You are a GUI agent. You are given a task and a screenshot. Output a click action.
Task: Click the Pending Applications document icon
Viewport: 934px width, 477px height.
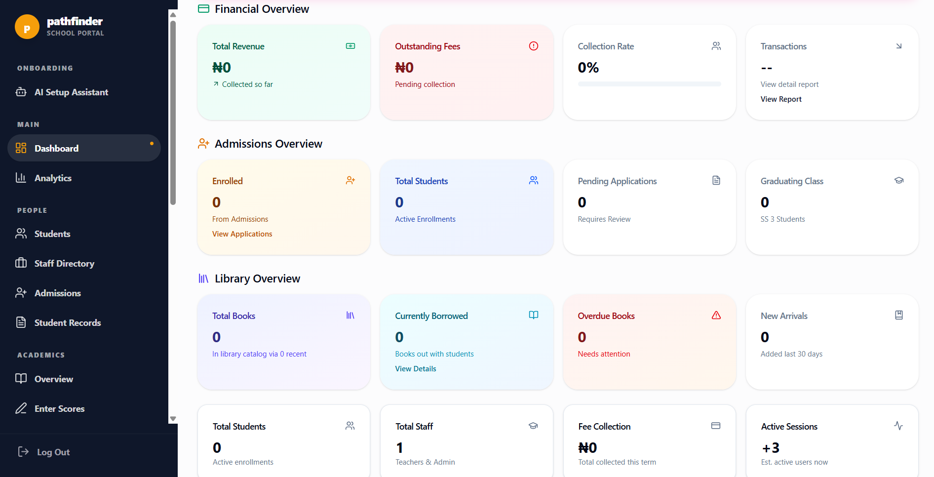click(x=716, y=181)
